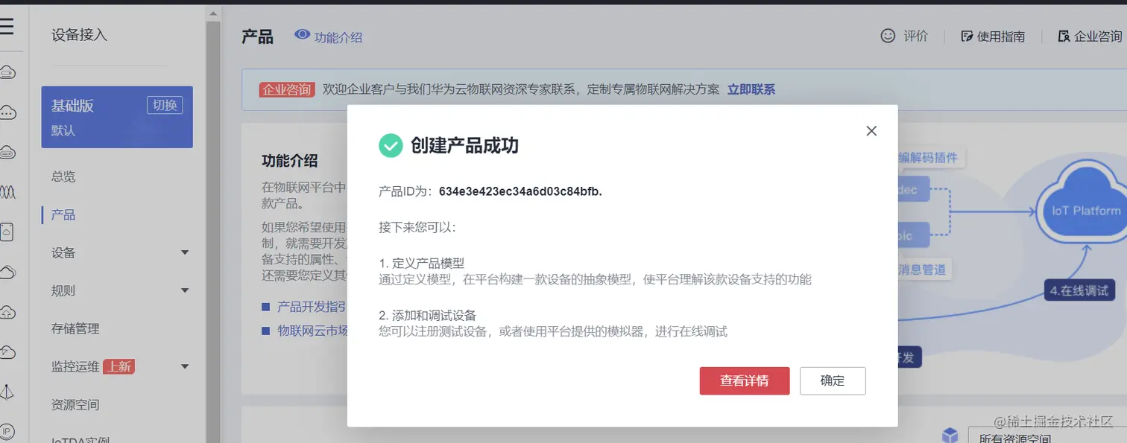Click the 消息管道 diagram label

click(923, 270)
